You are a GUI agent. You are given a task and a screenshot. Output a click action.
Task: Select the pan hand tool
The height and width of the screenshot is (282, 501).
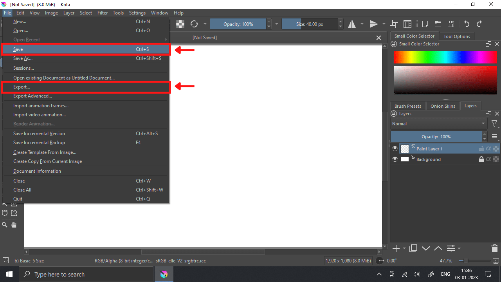(14, 225)
